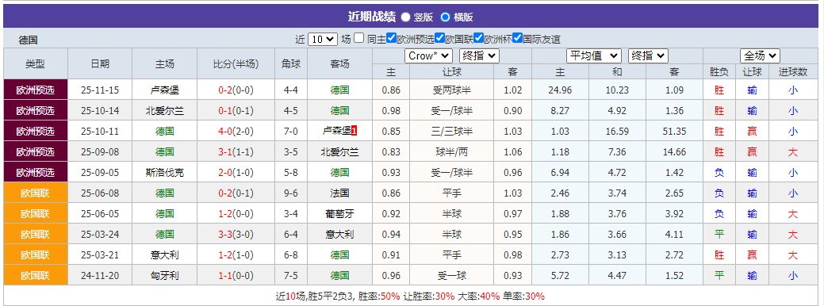
Task: Click home team 匈牙利
Action: tap(164, 275)
